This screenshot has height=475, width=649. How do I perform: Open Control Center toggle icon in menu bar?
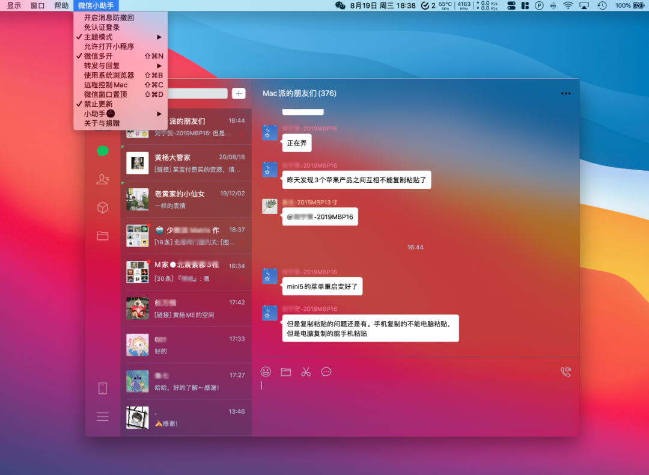point(511,5)
